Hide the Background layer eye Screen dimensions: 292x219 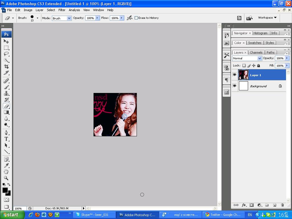coord(234,86)
